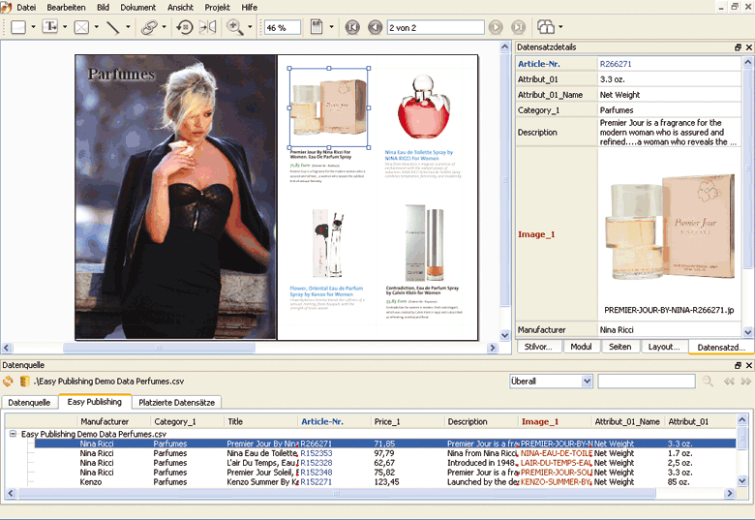Open the text tool dropdown arrow

pyautogui.click(x=65, y=27)
